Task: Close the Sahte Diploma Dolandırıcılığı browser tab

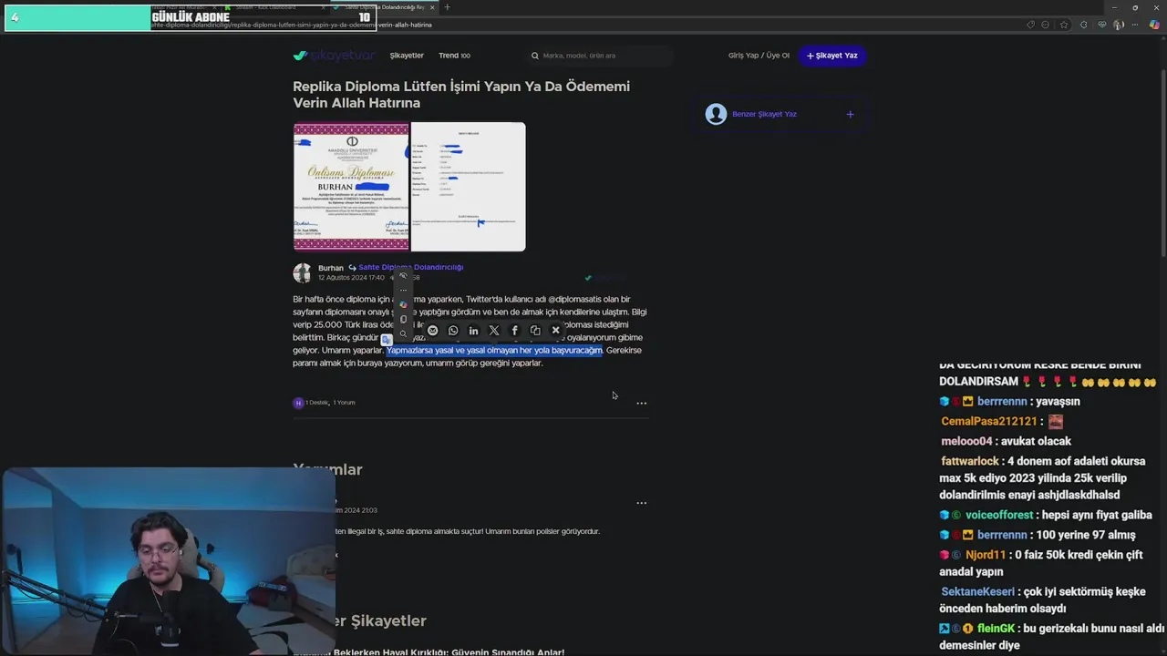Action: (x=432, y=7)
